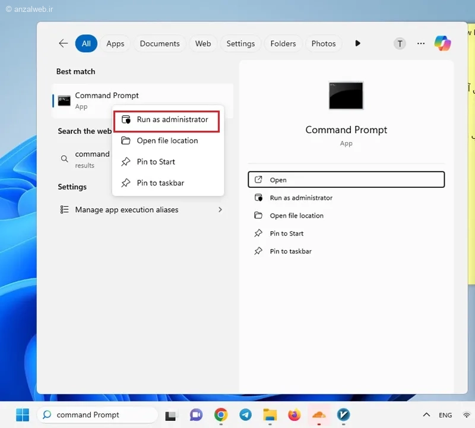This screenshot has height=428, width=475.
Task: Show more filter categories with arrow
Action: (357, 43)
